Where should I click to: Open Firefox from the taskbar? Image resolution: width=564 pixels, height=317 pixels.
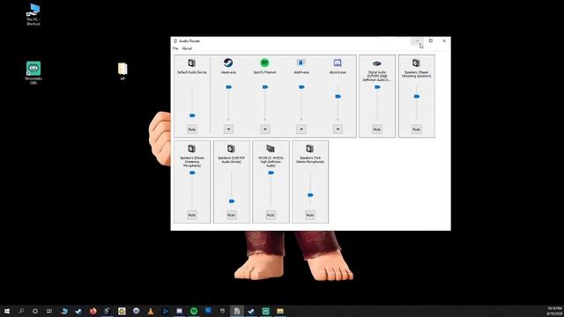[93, 311]
